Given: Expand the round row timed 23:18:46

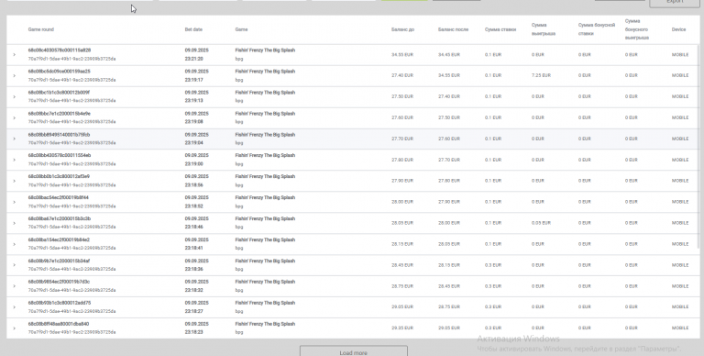Looking at the screenshot, I should (x=15, y=223).
